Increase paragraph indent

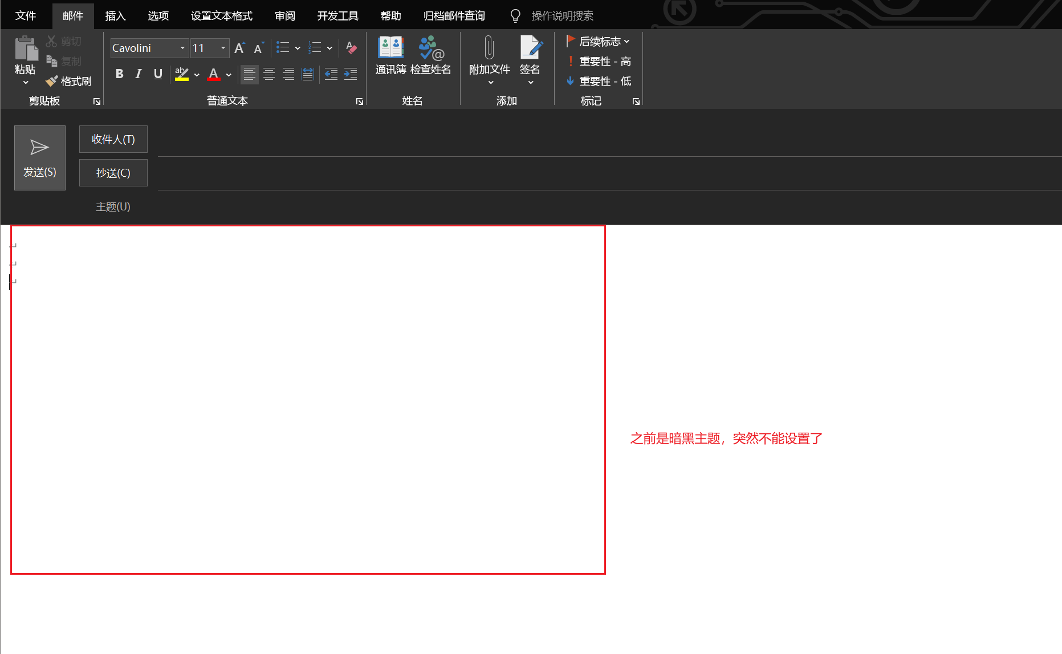351,74
